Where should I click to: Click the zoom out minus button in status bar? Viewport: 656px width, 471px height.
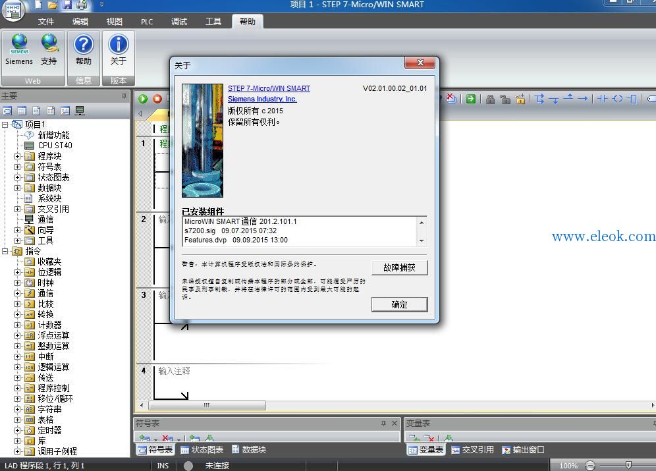(x=590, y=466)
